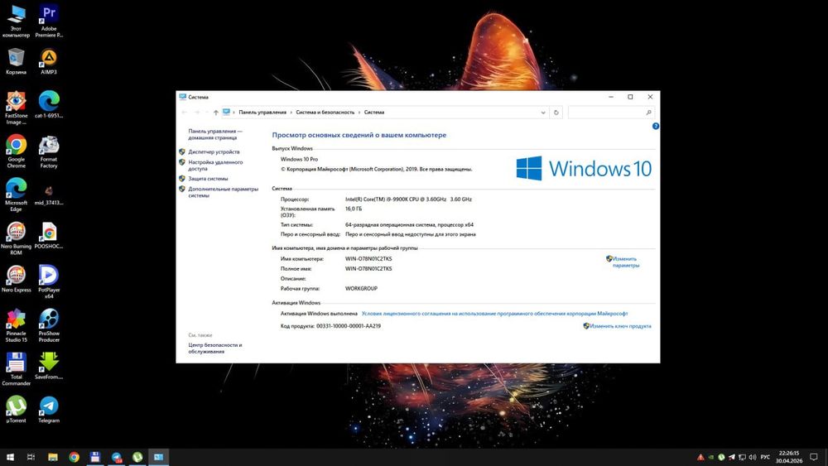
Task: Open the notification center icon
Action: (814, 457)
